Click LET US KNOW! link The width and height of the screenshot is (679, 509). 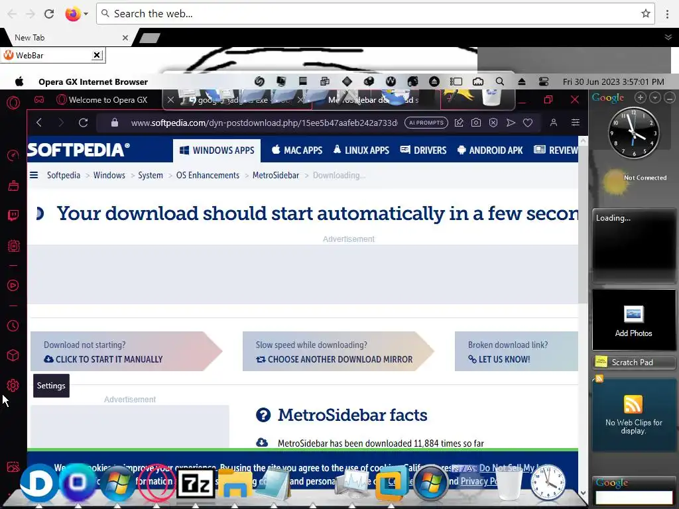(499, 359)
